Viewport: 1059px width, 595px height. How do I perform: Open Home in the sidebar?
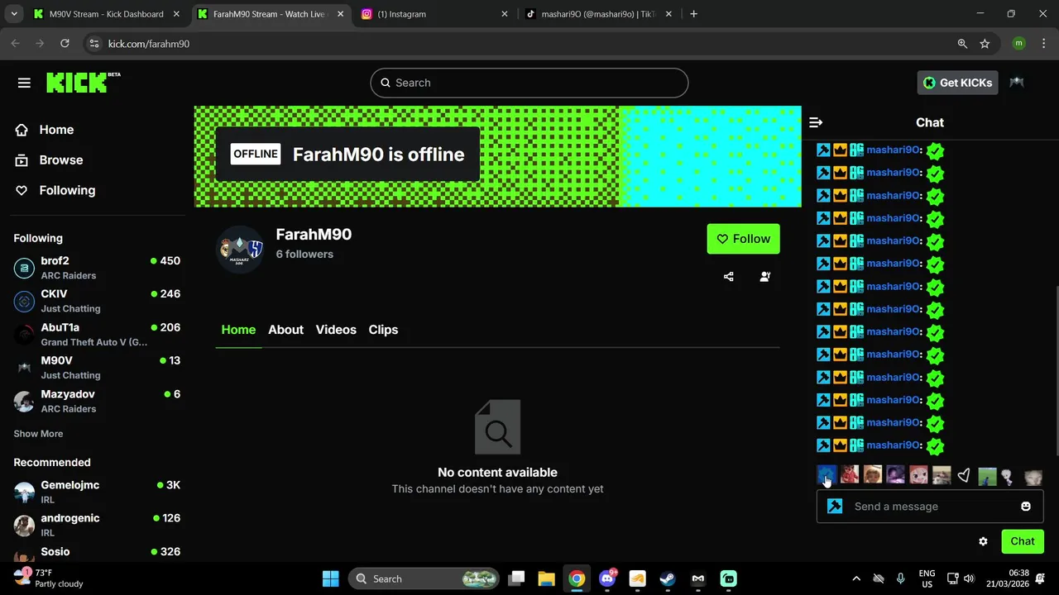coord(56,130)
